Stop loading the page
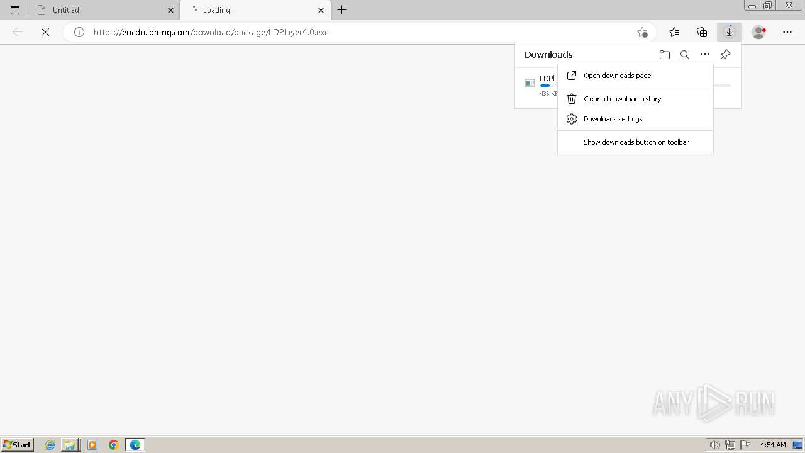The width and height of the screenshot is (805, 453). (45, 32)
